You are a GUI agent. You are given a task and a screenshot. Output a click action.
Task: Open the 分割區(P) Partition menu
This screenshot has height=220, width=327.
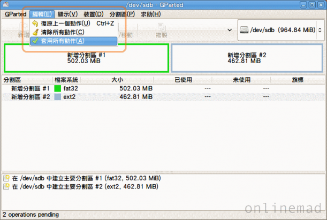pyautogui.click(x=122, y=14)
